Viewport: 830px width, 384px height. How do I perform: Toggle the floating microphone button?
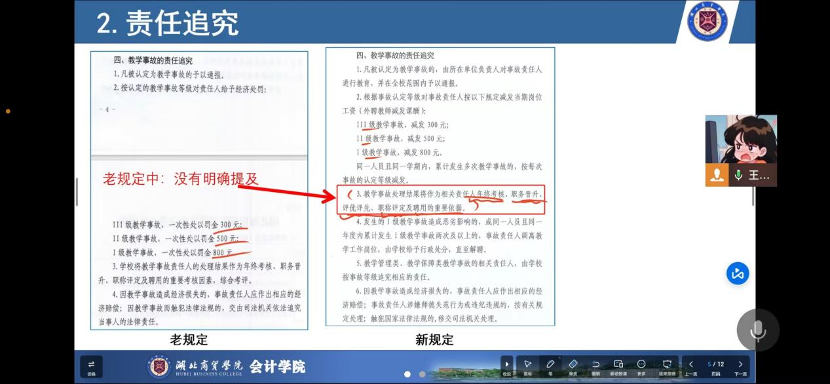pos(758,330)
